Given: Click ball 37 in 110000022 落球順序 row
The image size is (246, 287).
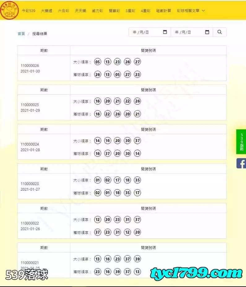Looking at the screenshot, I should click(97, 232).
